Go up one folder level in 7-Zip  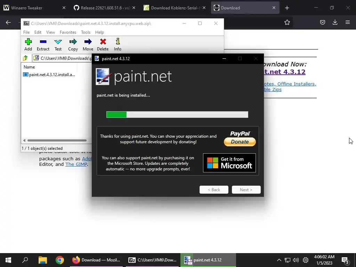25,58
